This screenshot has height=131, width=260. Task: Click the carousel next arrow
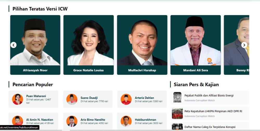point(244,45)
